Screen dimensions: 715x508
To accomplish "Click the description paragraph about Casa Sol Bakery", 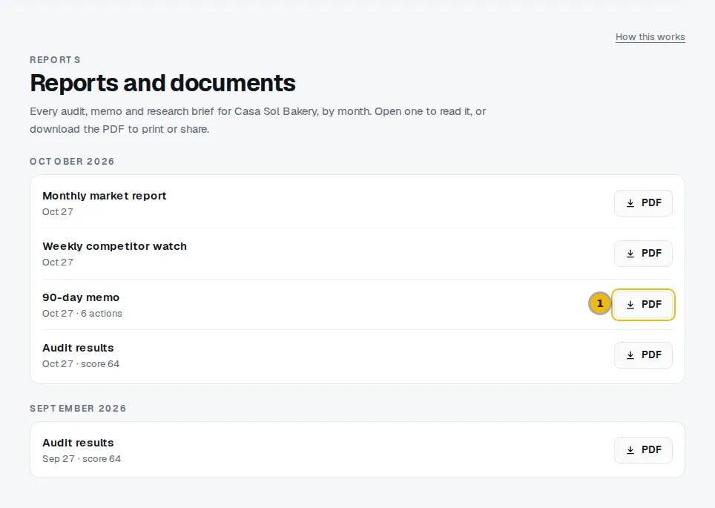I will pos(257,120).
